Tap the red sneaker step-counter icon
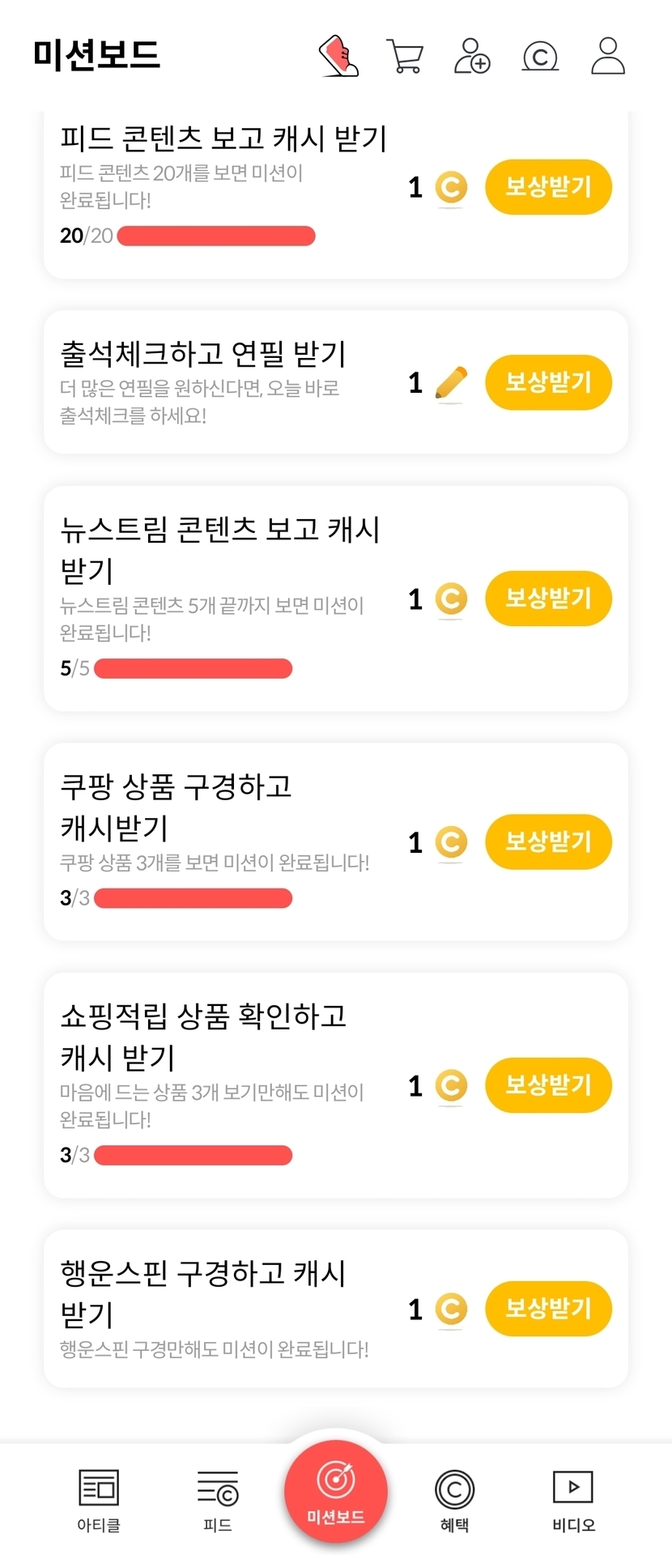This screenshot has width=672, height=1555. click(339, 56)
